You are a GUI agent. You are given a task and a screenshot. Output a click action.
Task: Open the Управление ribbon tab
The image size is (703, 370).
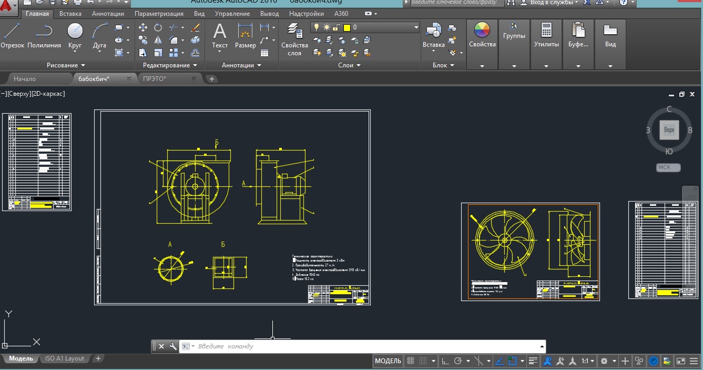point(232,14)
